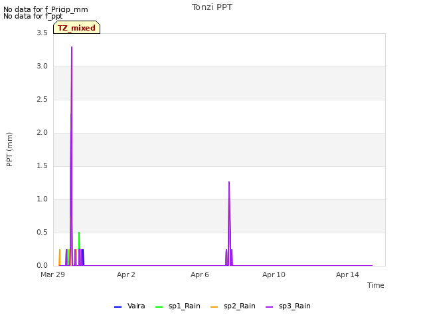The width and height of the screenshot is (425, 319).
Task: Click the Time x-axis title
Action: [375, 285]
